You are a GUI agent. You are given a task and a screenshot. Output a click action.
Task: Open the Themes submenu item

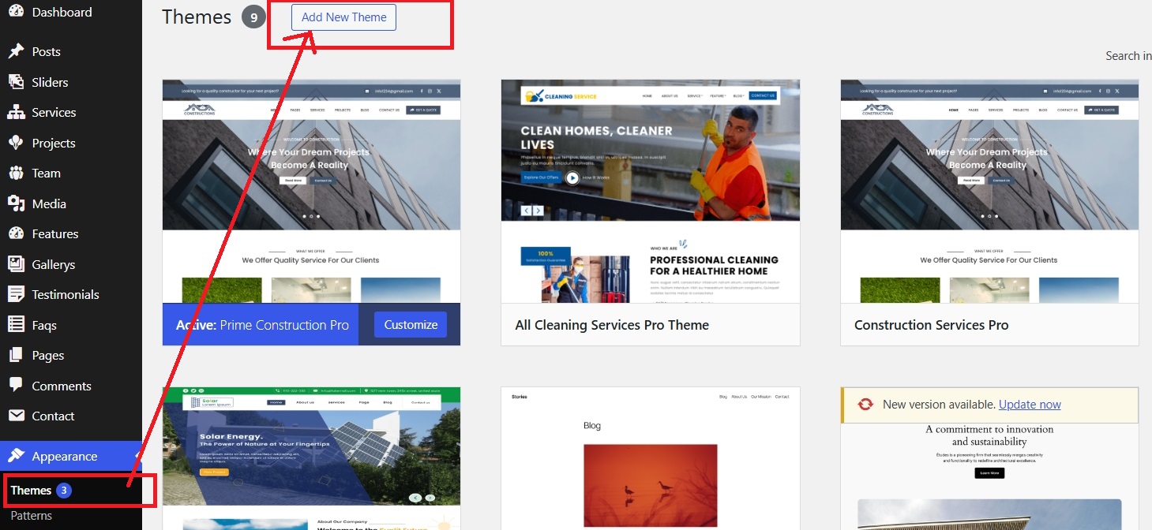[x=31, y=491]
